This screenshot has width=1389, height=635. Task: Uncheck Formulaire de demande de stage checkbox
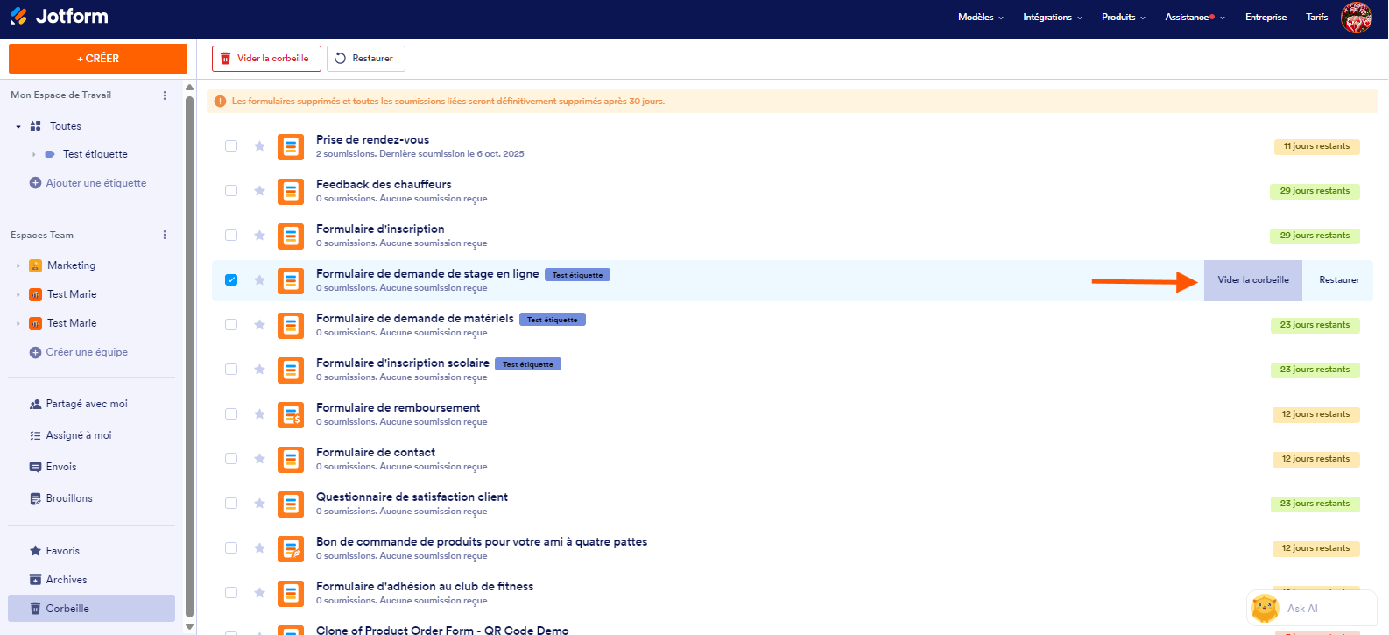click(x=231, y=280)
